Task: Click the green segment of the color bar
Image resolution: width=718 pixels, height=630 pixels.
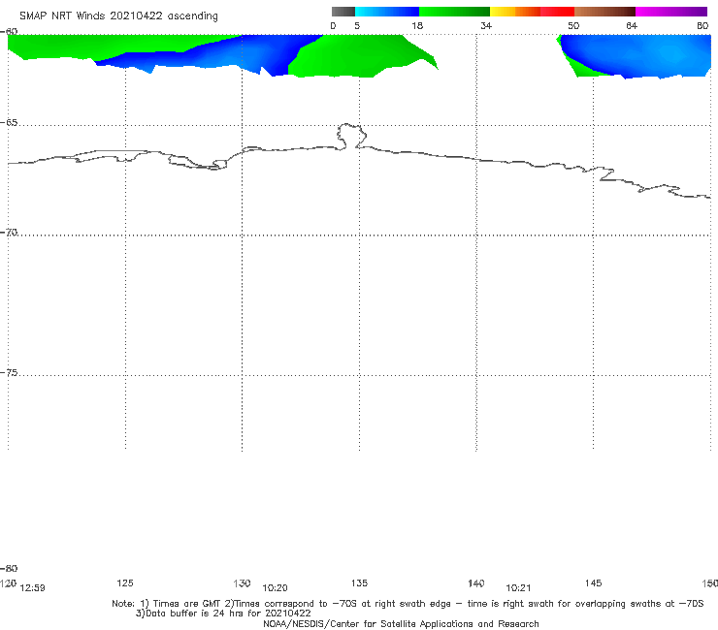Action: (x=454, y=12)
